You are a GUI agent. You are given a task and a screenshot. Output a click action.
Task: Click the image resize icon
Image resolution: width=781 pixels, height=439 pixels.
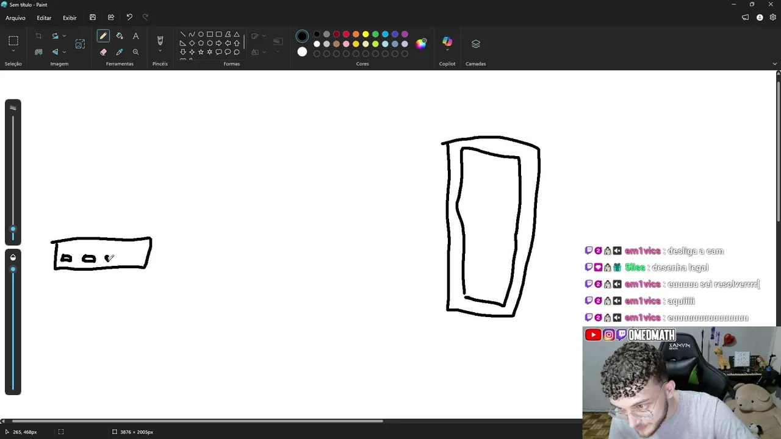80,44
